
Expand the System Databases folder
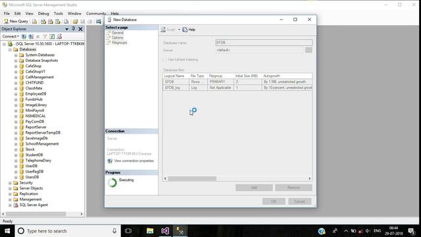pyautogui.click(x=16, y=55)
